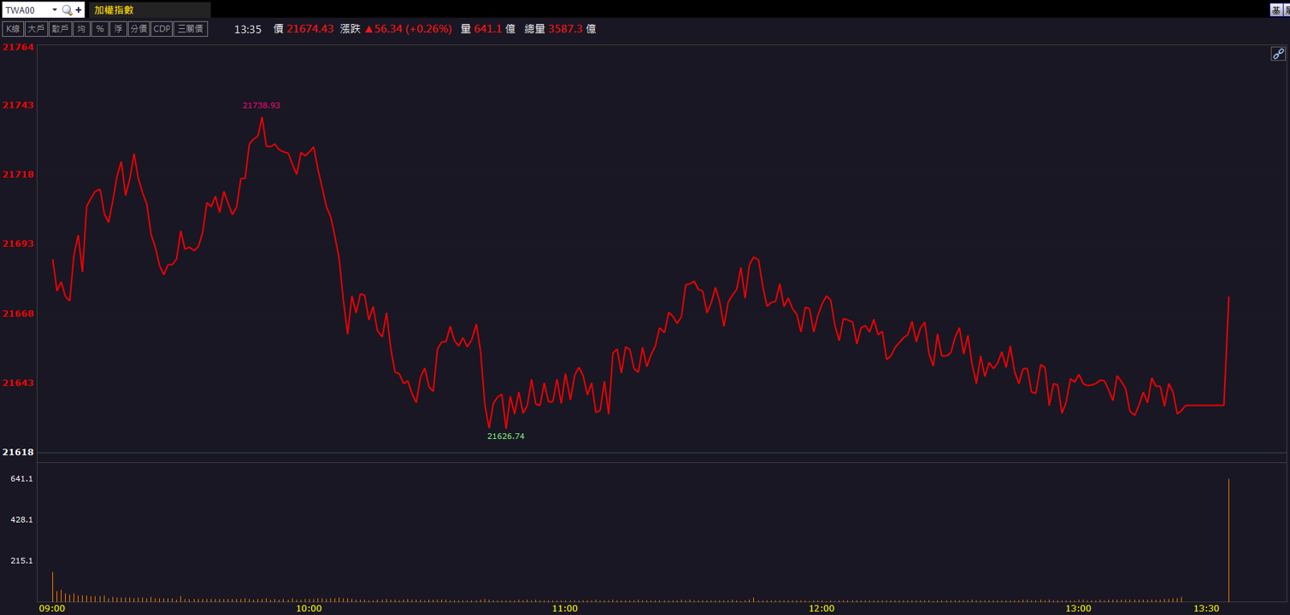Click the 21693 price axis label
This screenshot has height=615, width=1290.
coord(19,243)
